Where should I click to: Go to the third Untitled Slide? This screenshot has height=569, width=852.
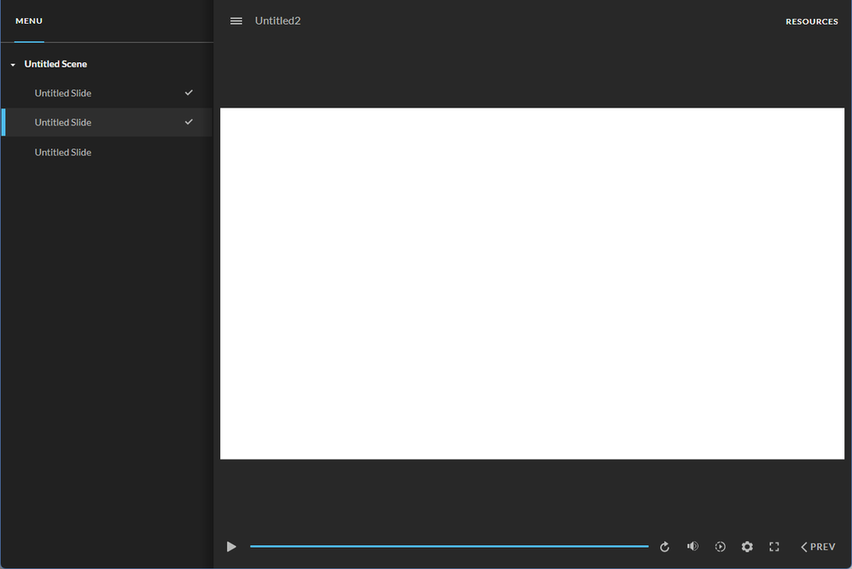pos(63,153)
